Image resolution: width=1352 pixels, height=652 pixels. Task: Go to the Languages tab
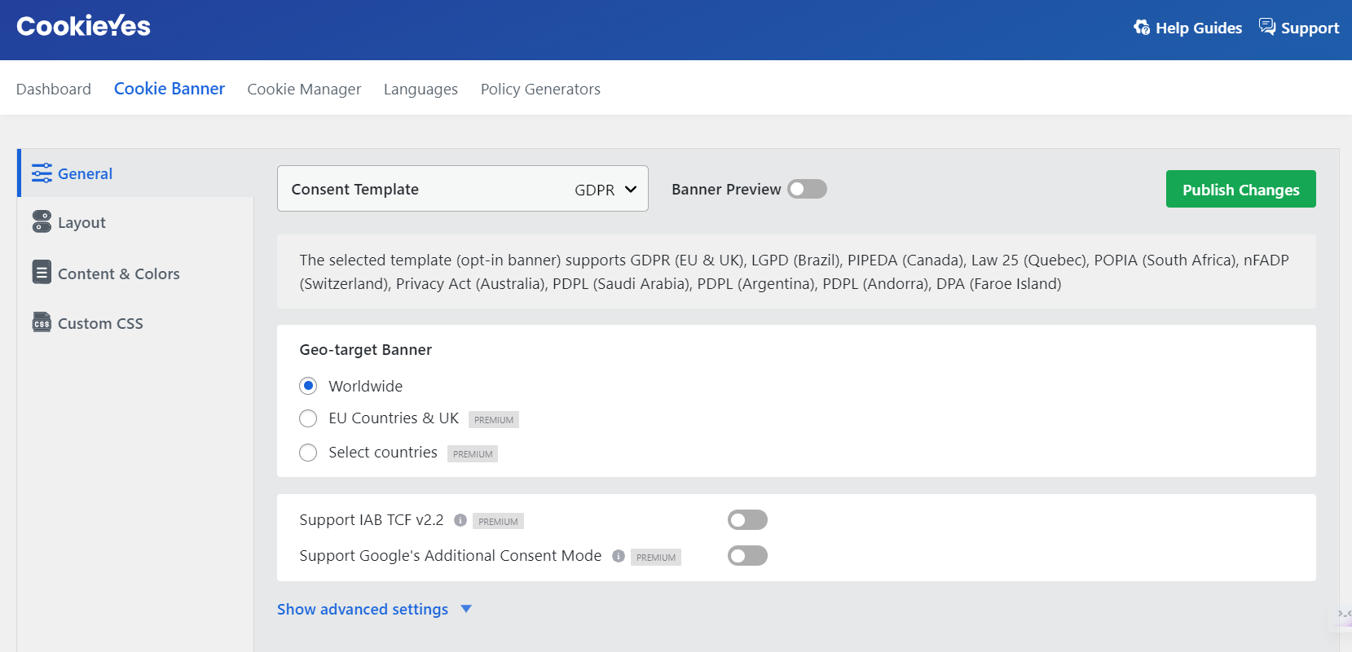pos(421,89)
